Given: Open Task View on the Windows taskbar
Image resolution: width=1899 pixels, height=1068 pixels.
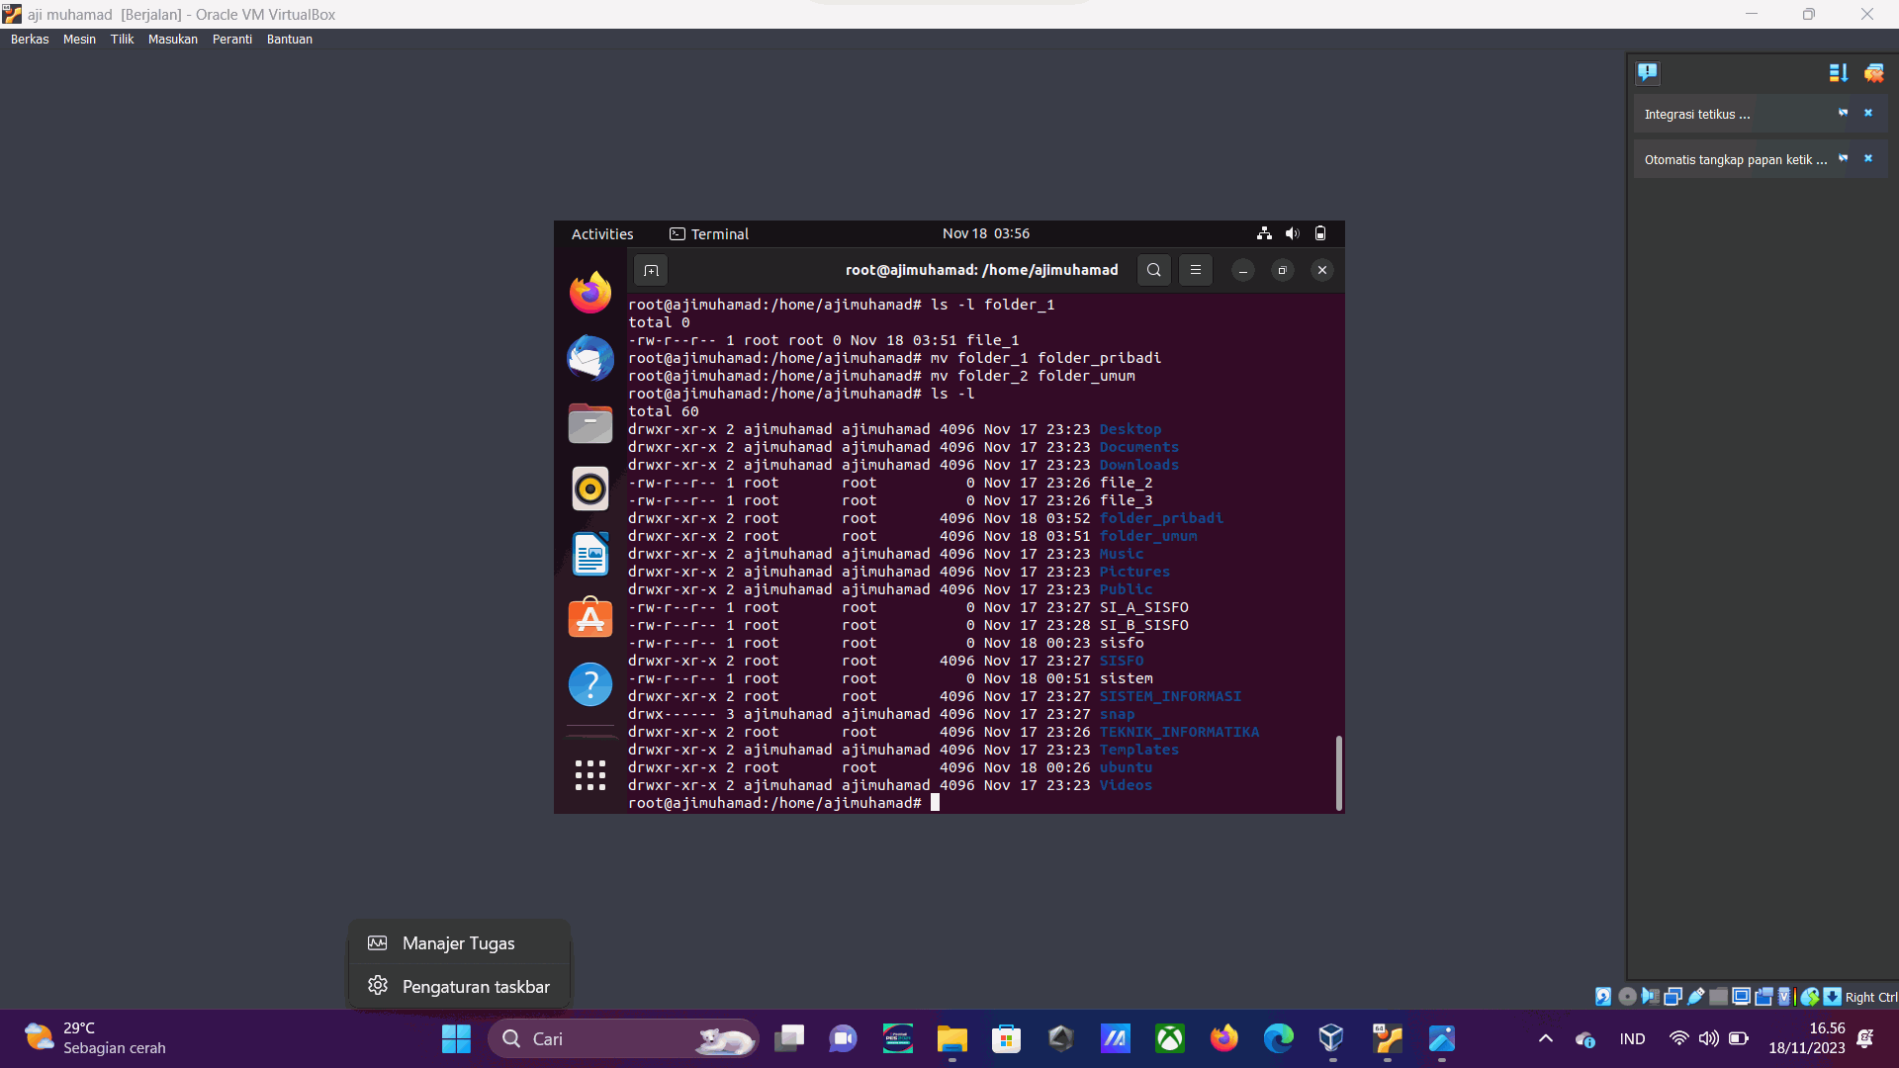Looking at the screenshot, I should coord(789,1038).
